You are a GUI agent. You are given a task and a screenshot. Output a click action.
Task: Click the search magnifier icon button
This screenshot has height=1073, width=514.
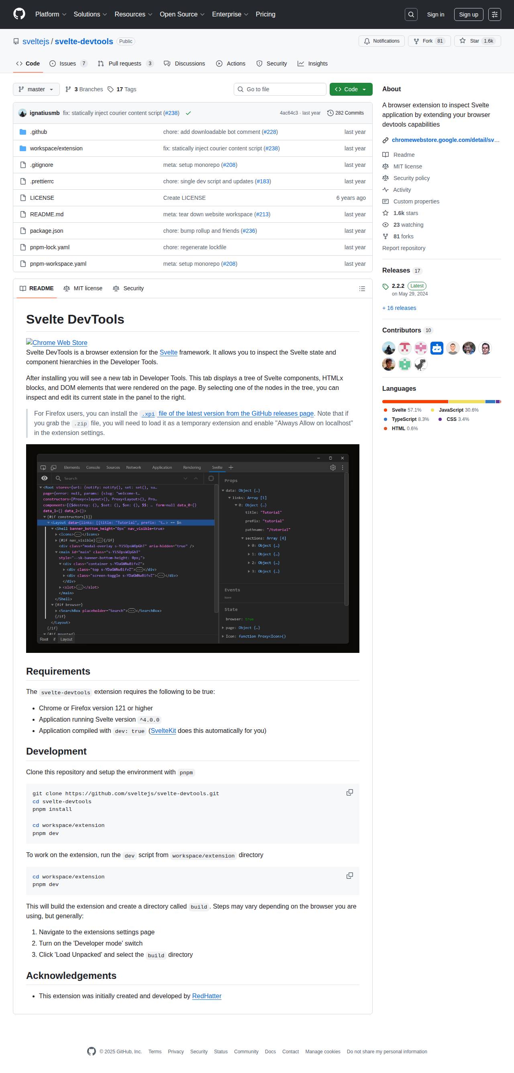411,14
